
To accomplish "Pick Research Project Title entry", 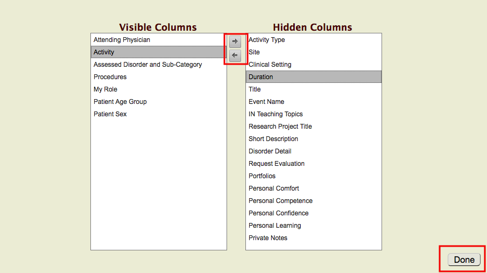I will (x=314, y=127).
